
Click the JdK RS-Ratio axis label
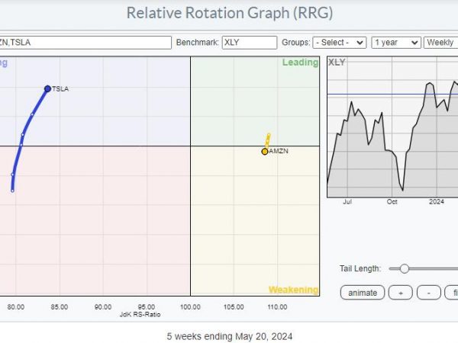pyautogui.click(x=140, y=314)
